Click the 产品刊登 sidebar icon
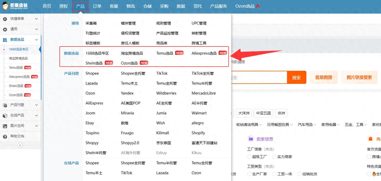Screen dimensions: 381x181 (x=5, y=105)
